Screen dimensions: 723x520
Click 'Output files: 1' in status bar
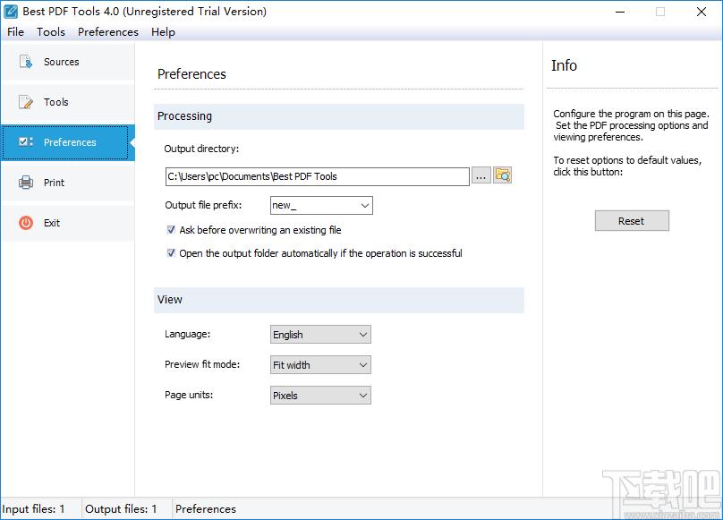[x=121, y=509]
